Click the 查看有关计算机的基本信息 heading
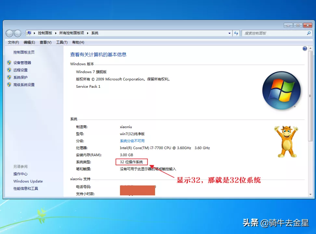Screen dimensions: 316x234 coord(99,55)
